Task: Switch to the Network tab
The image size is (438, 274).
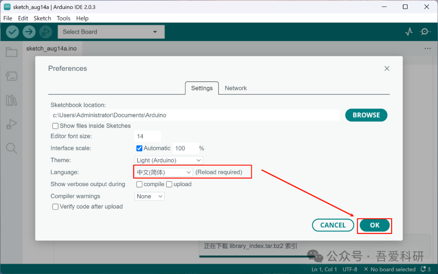Action: (x=236, y=88)
